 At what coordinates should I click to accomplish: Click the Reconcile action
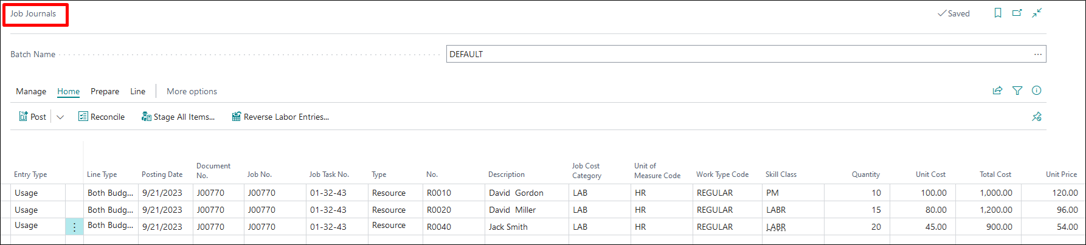click(102, 117)
